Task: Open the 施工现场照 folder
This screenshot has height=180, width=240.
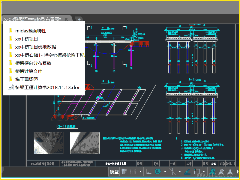Action: 26,79
